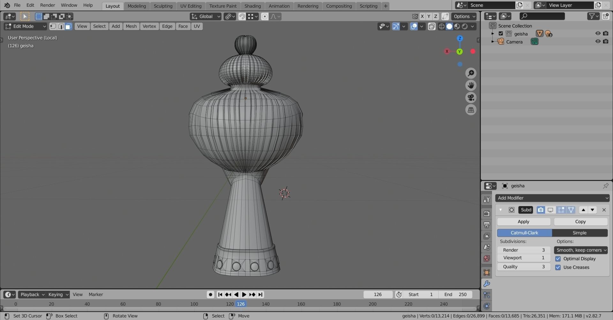Open Active Tool properties tab
Viewport: 613px width, 320px height.
click(487, 199)
